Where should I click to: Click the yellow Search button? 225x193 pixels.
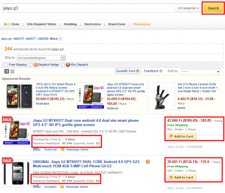click(213, 8)
